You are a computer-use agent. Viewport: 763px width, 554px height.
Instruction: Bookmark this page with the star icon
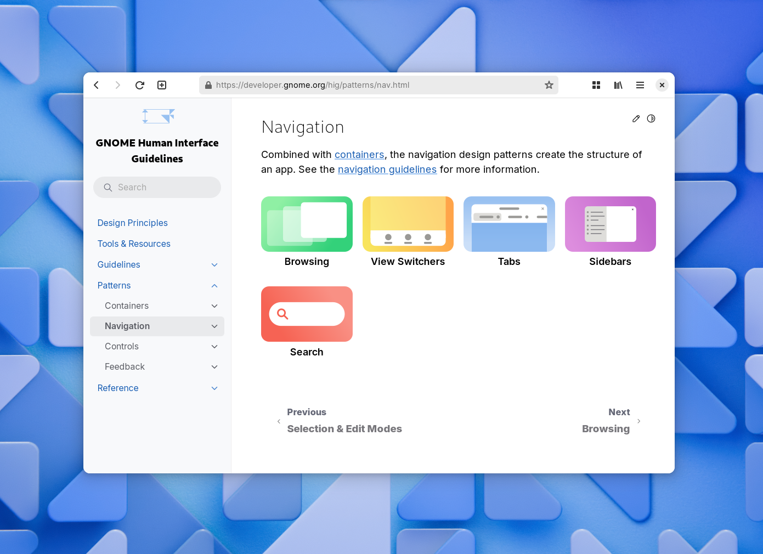pos(549,85)
